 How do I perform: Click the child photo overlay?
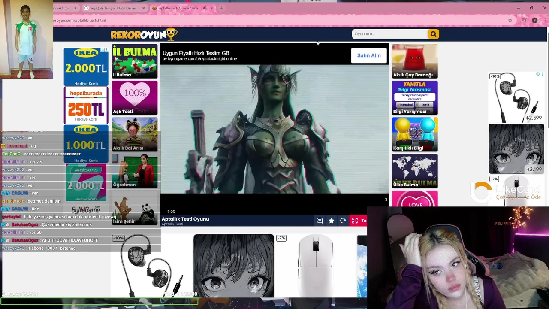point(27,39)
